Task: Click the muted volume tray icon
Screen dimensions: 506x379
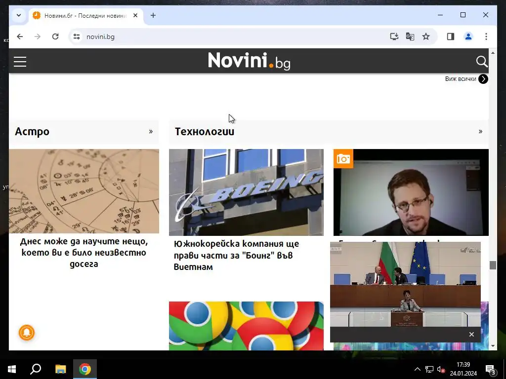Action: coord(441,369)
